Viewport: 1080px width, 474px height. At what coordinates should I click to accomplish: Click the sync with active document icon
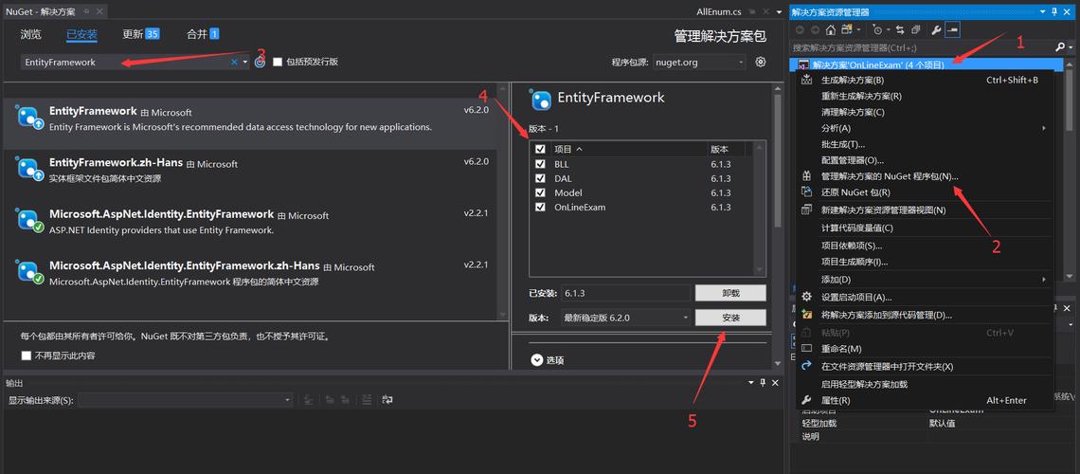(x=900, y=29)
